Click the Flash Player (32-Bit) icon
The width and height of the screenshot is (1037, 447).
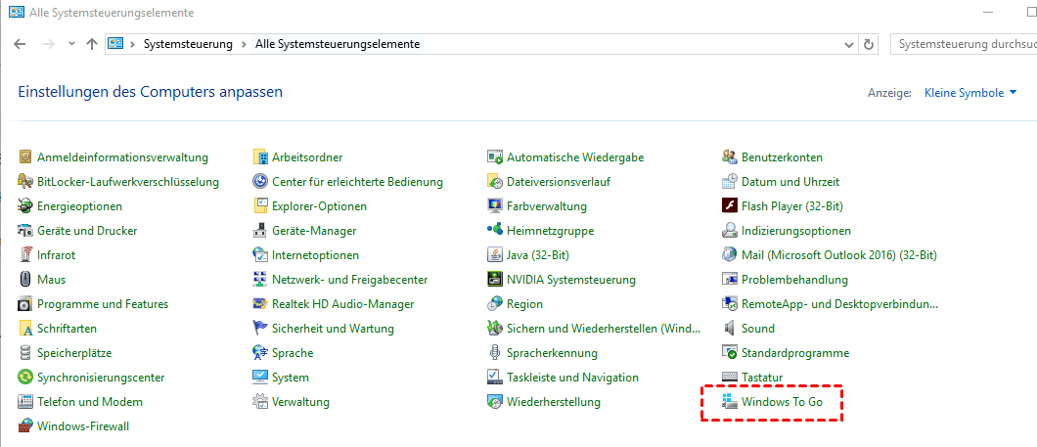click(x=730, y=206)
